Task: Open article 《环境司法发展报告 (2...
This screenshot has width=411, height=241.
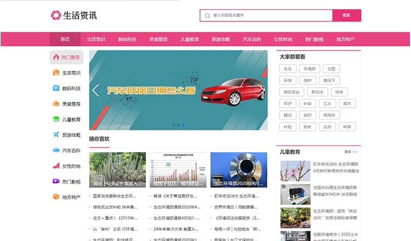Action: 237,218
